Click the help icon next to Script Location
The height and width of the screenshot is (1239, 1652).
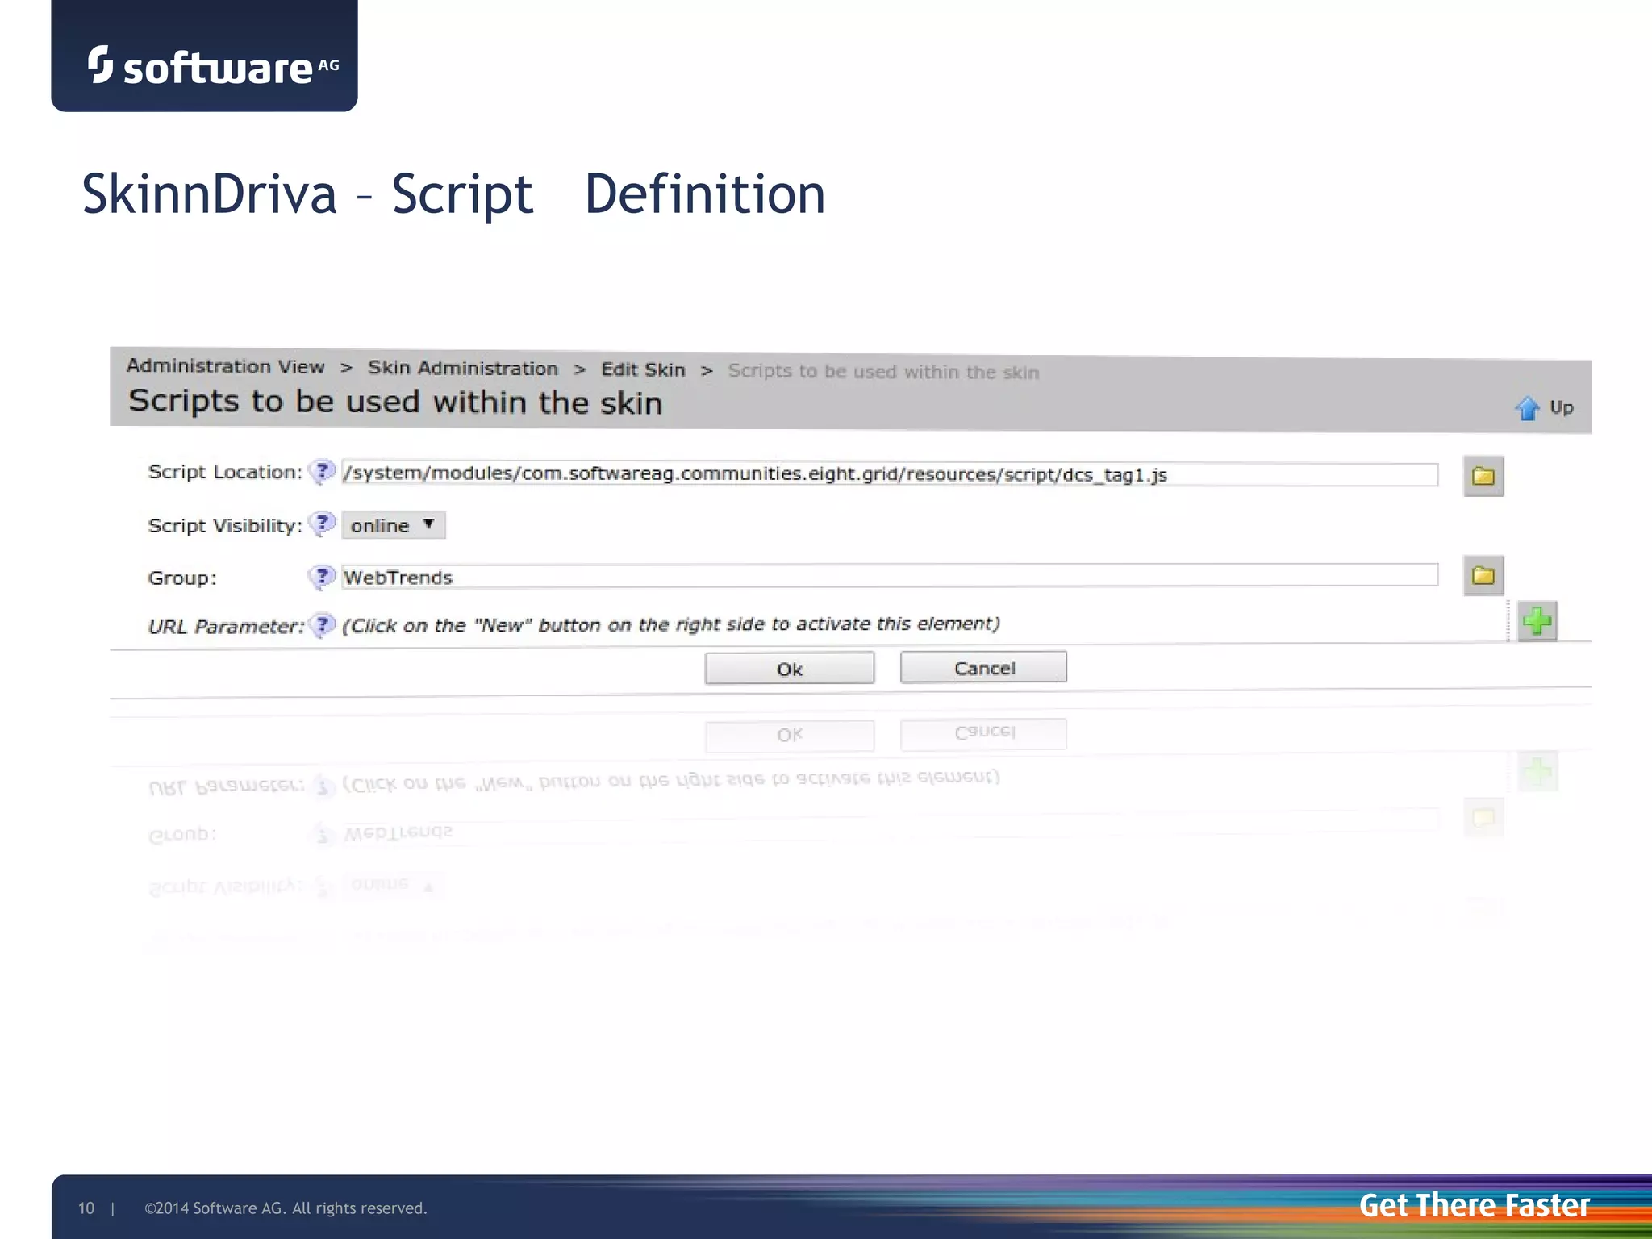(x=322, y=471)
